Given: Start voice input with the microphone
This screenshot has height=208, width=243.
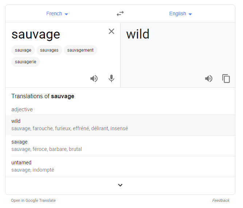Looking at the screenshot, I should pyautogui.click(x=111, y=79).
